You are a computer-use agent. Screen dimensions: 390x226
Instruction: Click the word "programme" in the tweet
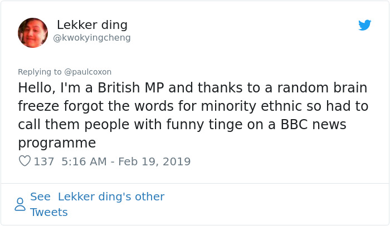coord(57,143)
